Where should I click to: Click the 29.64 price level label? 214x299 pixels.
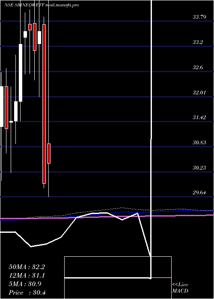coord(199,193)
